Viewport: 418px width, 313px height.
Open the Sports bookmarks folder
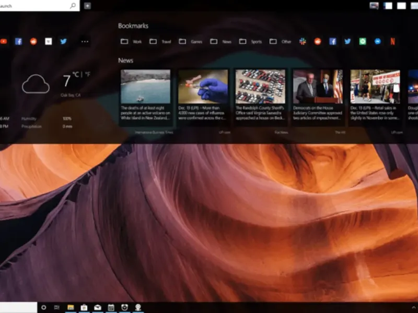pos(250,42)
